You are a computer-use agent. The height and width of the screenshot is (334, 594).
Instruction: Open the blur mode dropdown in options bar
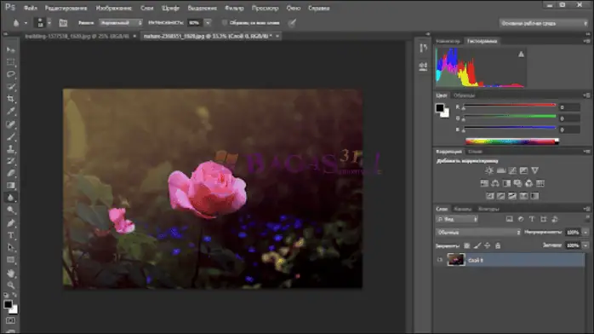pyautogui.click(x=121, y=23)
